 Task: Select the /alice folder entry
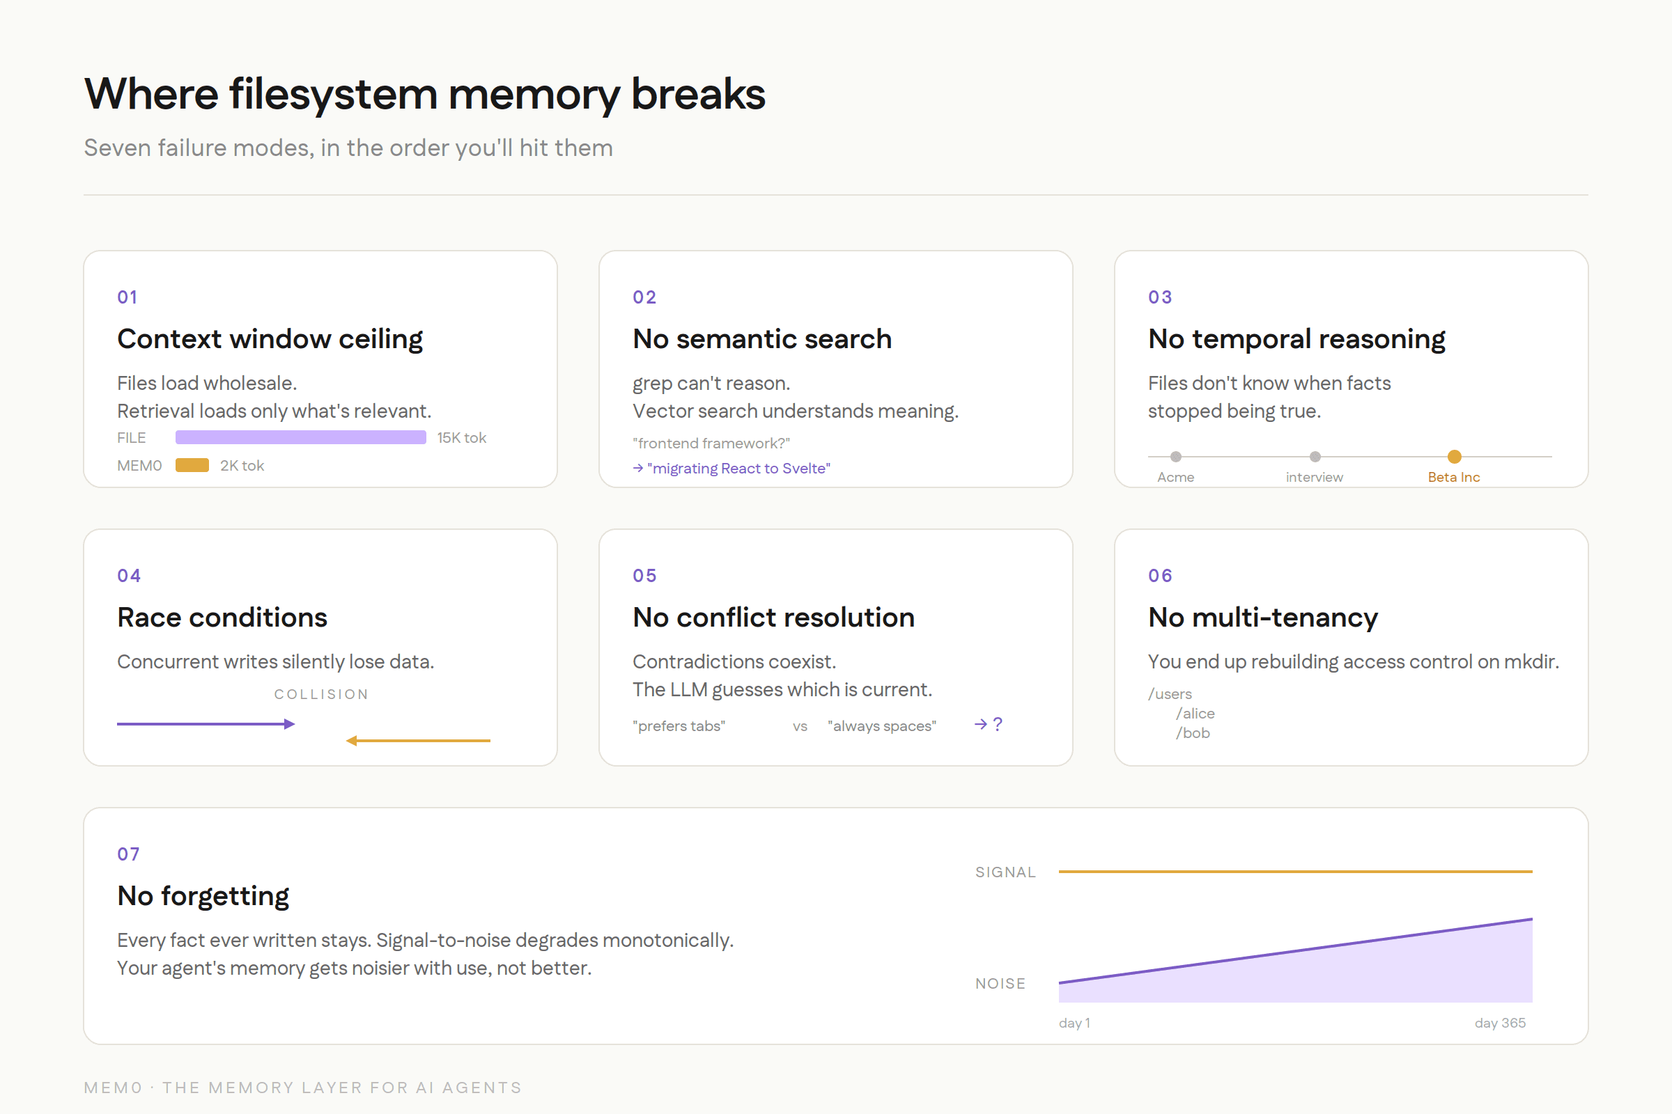click(1195, 713)
